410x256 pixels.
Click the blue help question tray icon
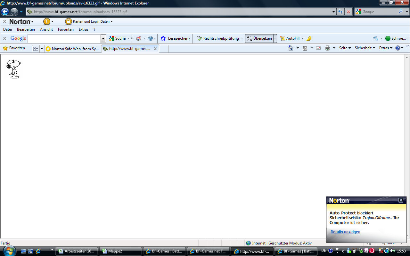pos(331,251)
